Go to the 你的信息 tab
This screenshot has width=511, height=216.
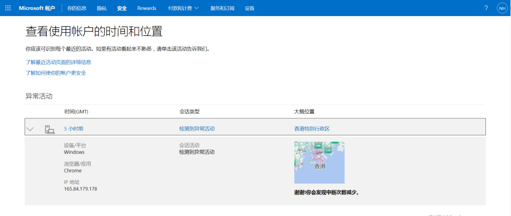tap(77, 8)
